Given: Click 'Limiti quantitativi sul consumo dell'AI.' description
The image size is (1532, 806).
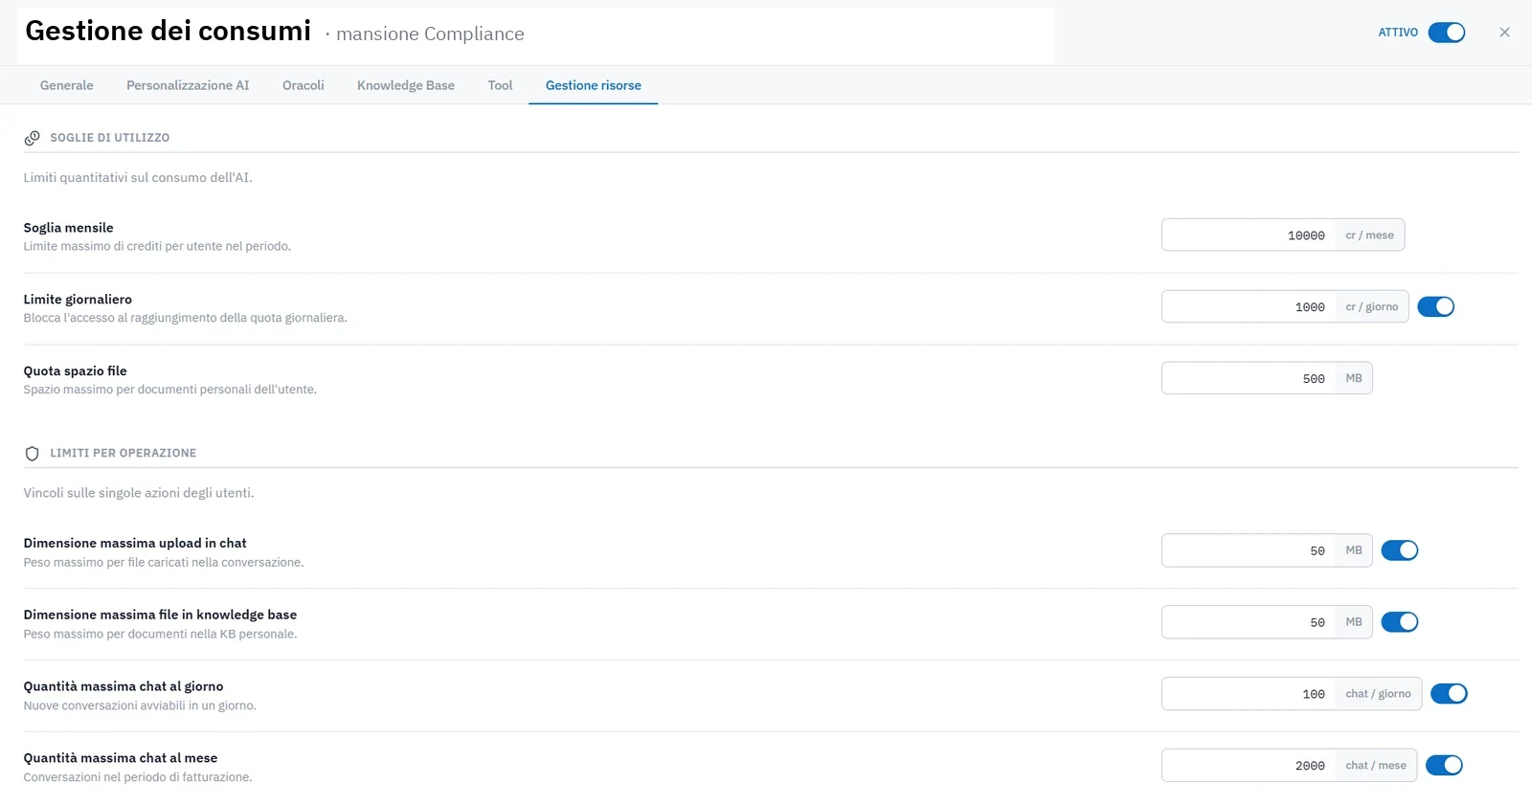Looking at the screenshot, I should point(138,178).
